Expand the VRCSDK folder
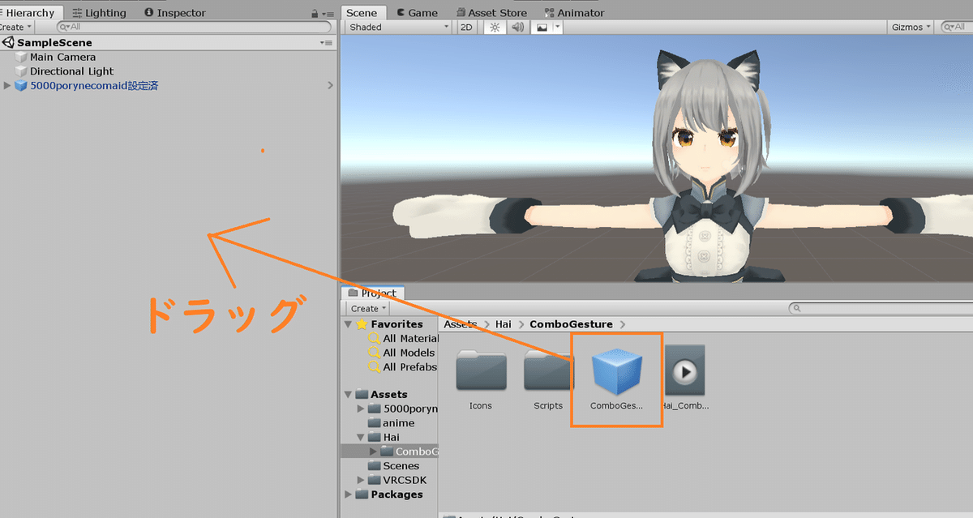 coord(361,480)
